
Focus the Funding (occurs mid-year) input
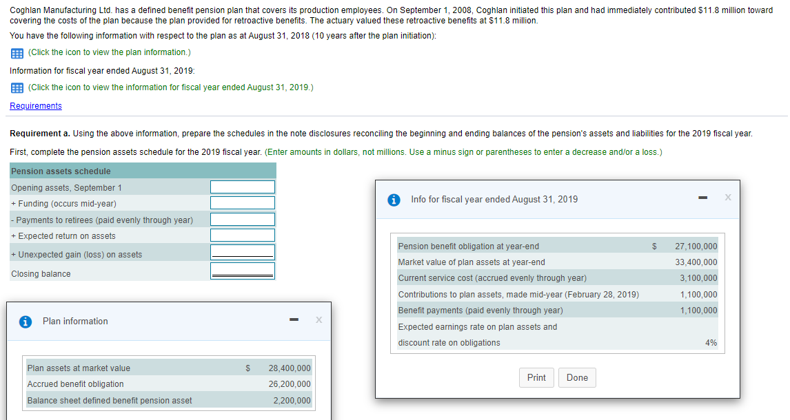point(243,202)
